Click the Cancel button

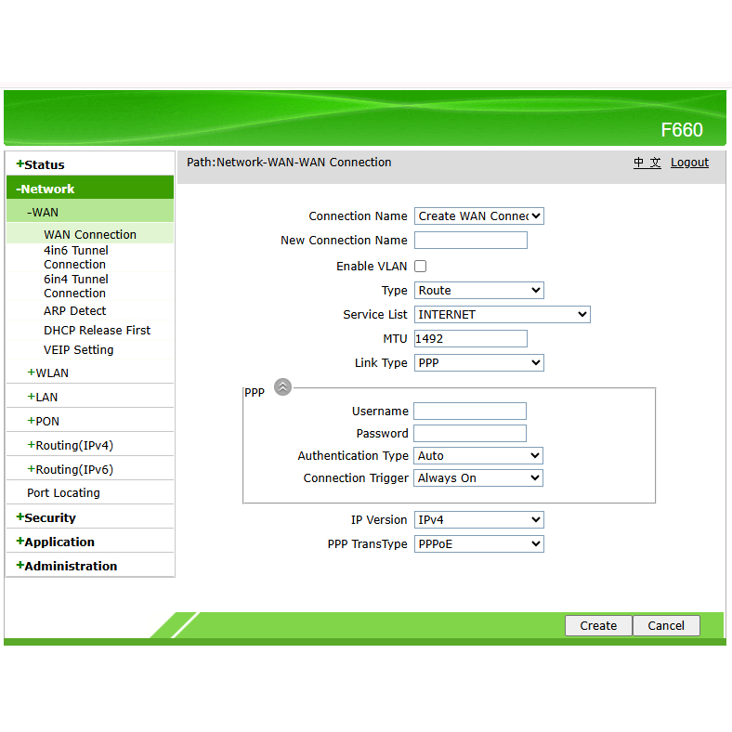click(666, 626)
